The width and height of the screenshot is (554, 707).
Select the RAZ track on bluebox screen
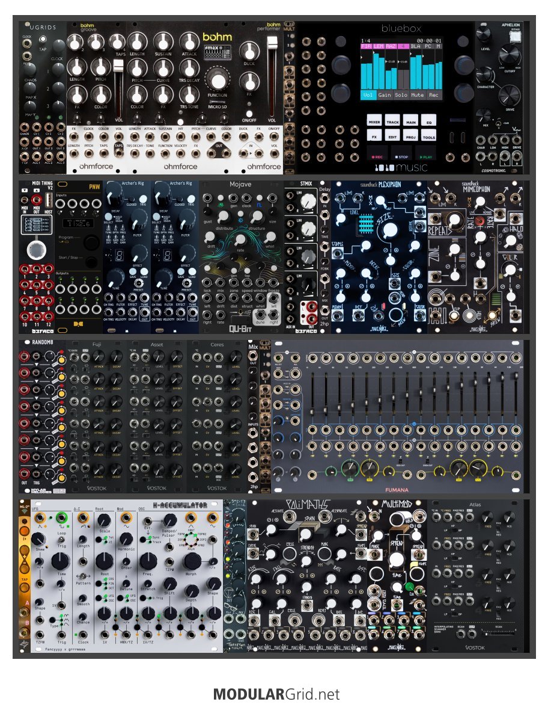[x=391, y=46]
